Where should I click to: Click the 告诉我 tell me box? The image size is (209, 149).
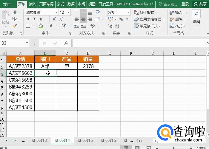pyautogui.click(x=168, y=4)
